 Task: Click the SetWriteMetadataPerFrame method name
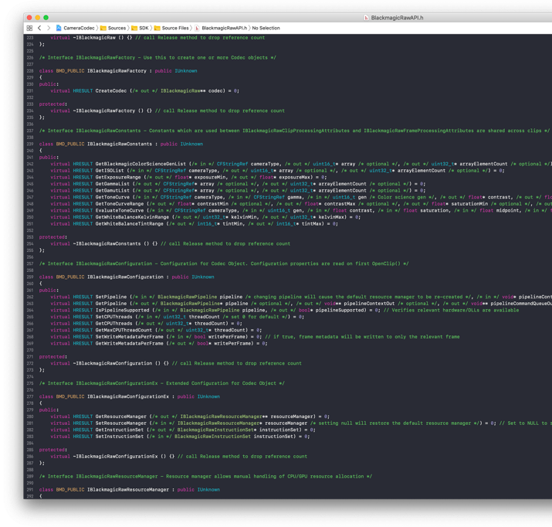click(x=129, y=337)
